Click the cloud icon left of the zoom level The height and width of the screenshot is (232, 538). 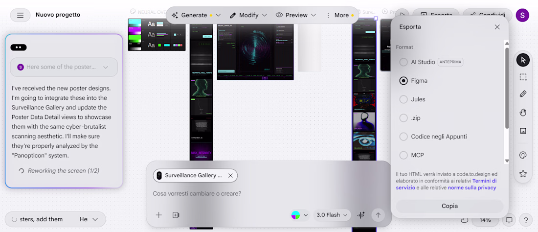pos(465,220)
